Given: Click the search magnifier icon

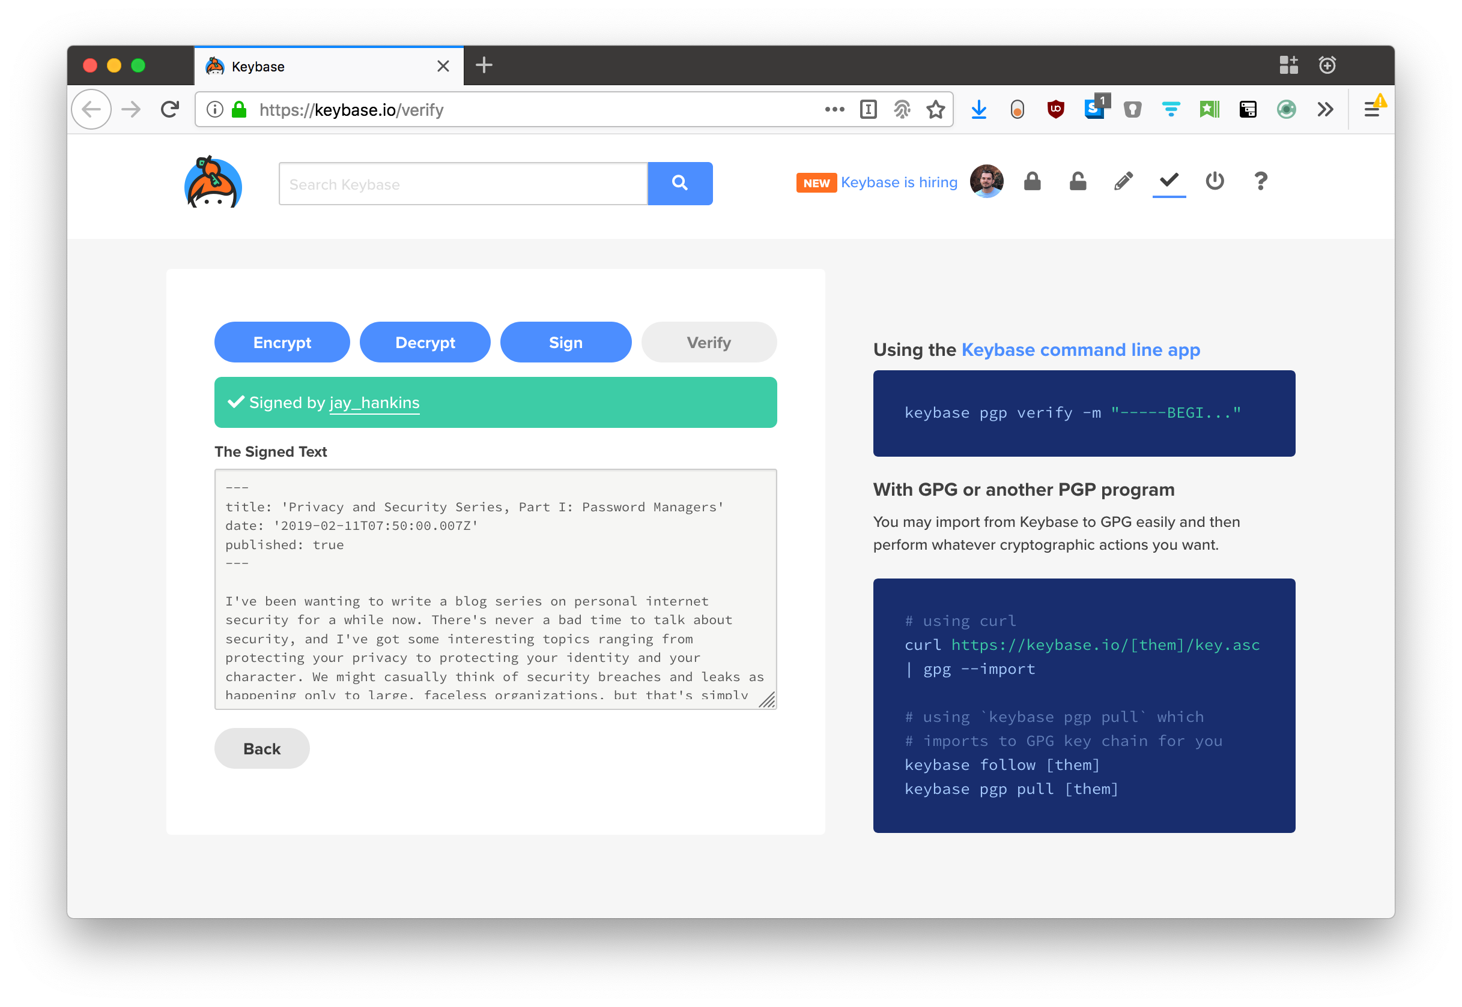Looking at the screenshot, I should click(678, 182).
